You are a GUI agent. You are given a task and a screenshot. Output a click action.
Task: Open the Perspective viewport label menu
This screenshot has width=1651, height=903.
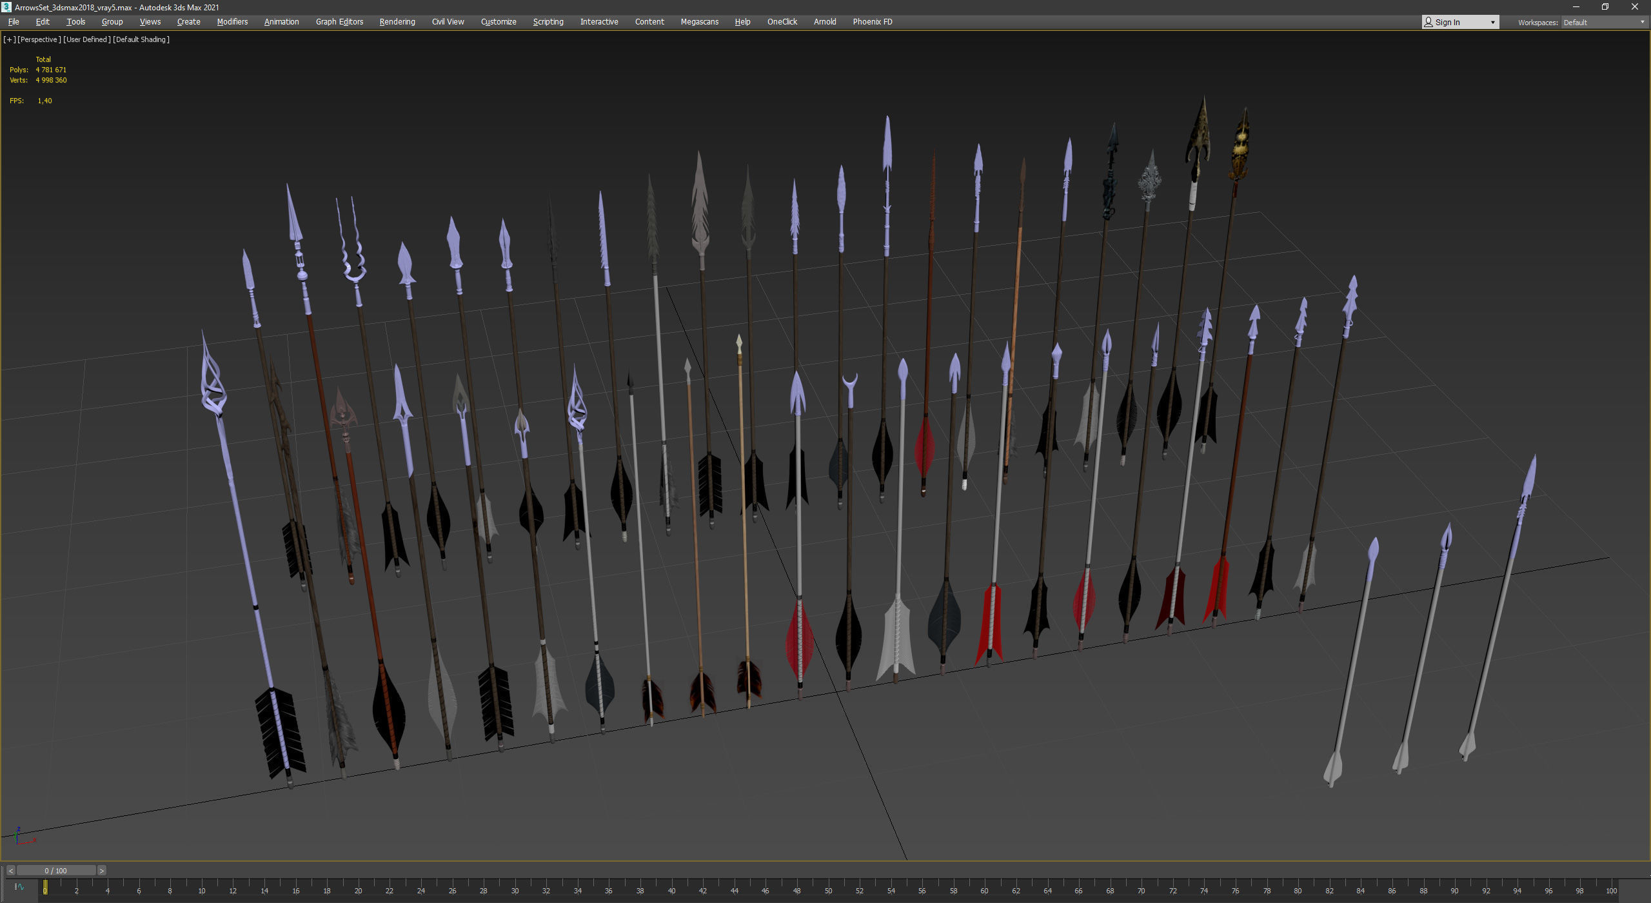39,39
